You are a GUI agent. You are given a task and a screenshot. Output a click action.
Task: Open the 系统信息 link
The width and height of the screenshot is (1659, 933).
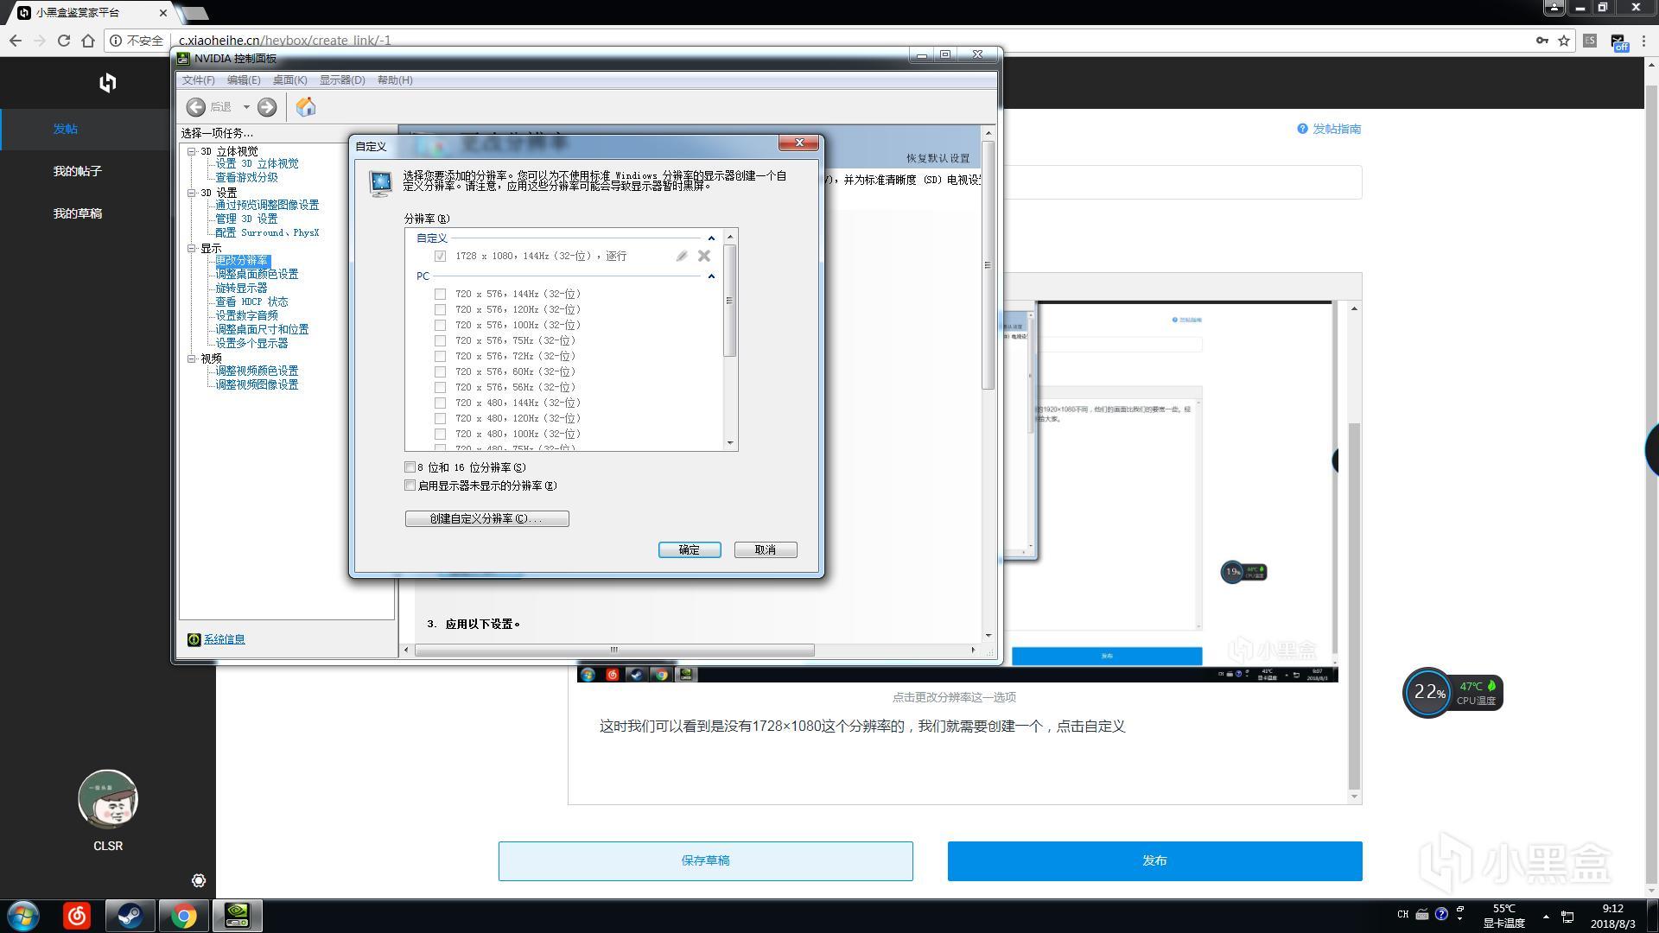tap(225, 639)
